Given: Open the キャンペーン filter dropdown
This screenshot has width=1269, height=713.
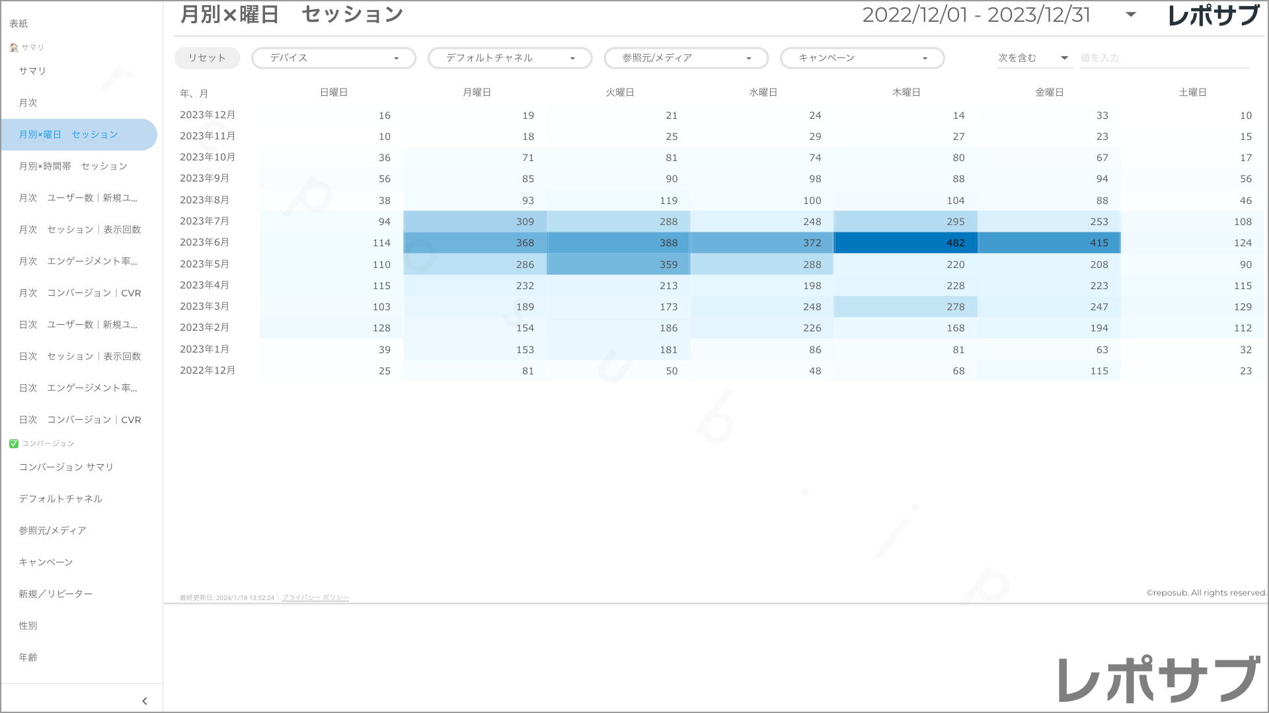Looking at the screenshot, I should click(x=862, y=58).
